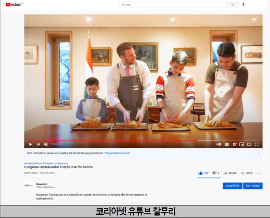Open Koreanet channel avatar

click(28, 185)
